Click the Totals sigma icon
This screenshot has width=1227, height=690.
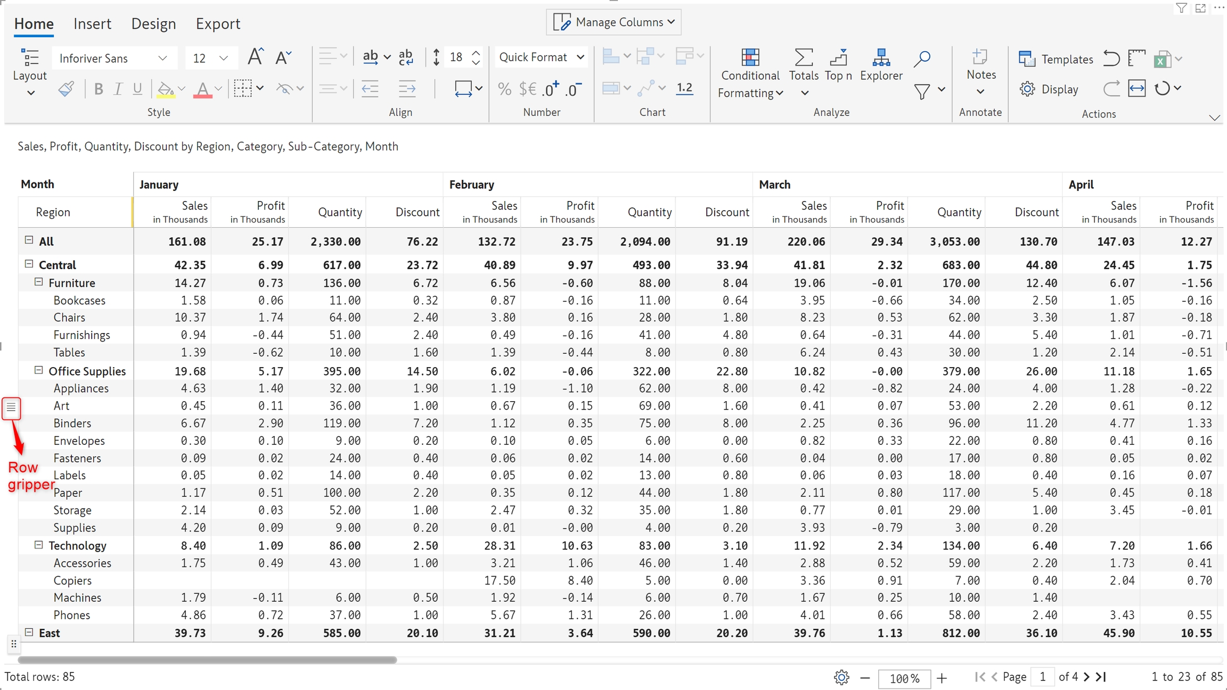[x=803, y=57]
